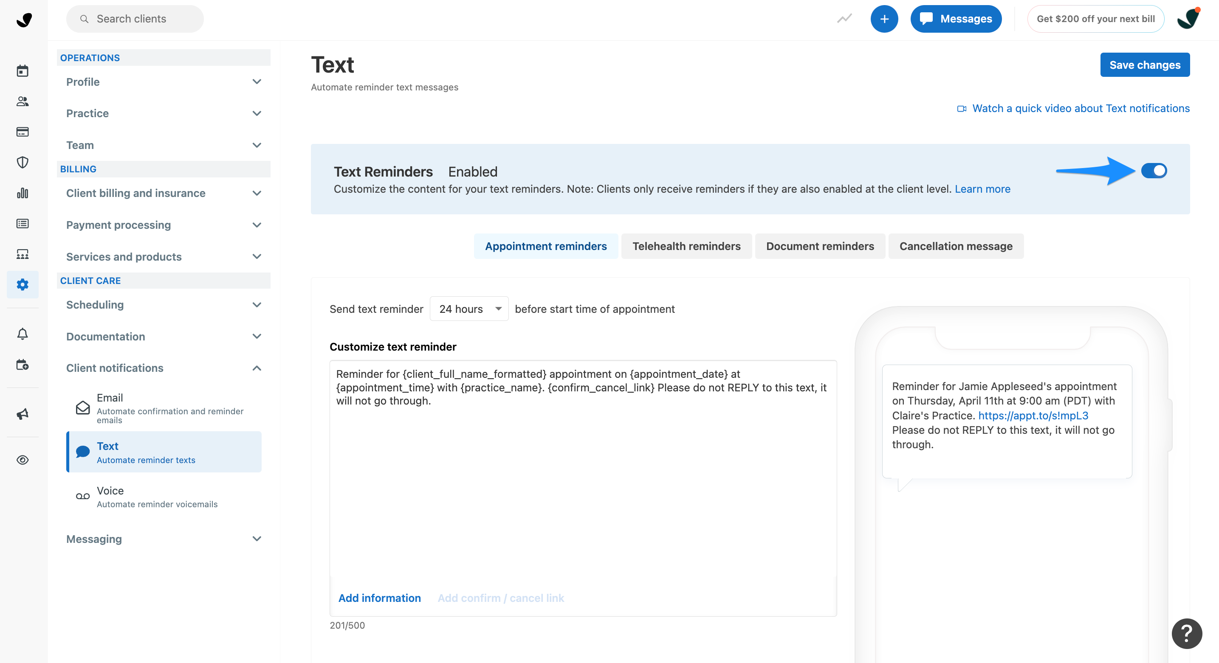1219x663 pixels.
Task: Expand the Scheduling section
Action: (164, 305)
